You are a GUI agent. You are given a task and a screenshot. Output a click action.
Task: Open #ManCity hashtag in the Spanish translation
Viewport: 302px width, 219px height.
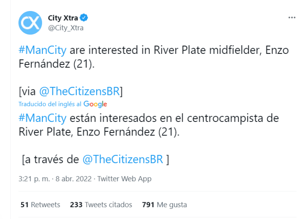click(x=42, y=118)
